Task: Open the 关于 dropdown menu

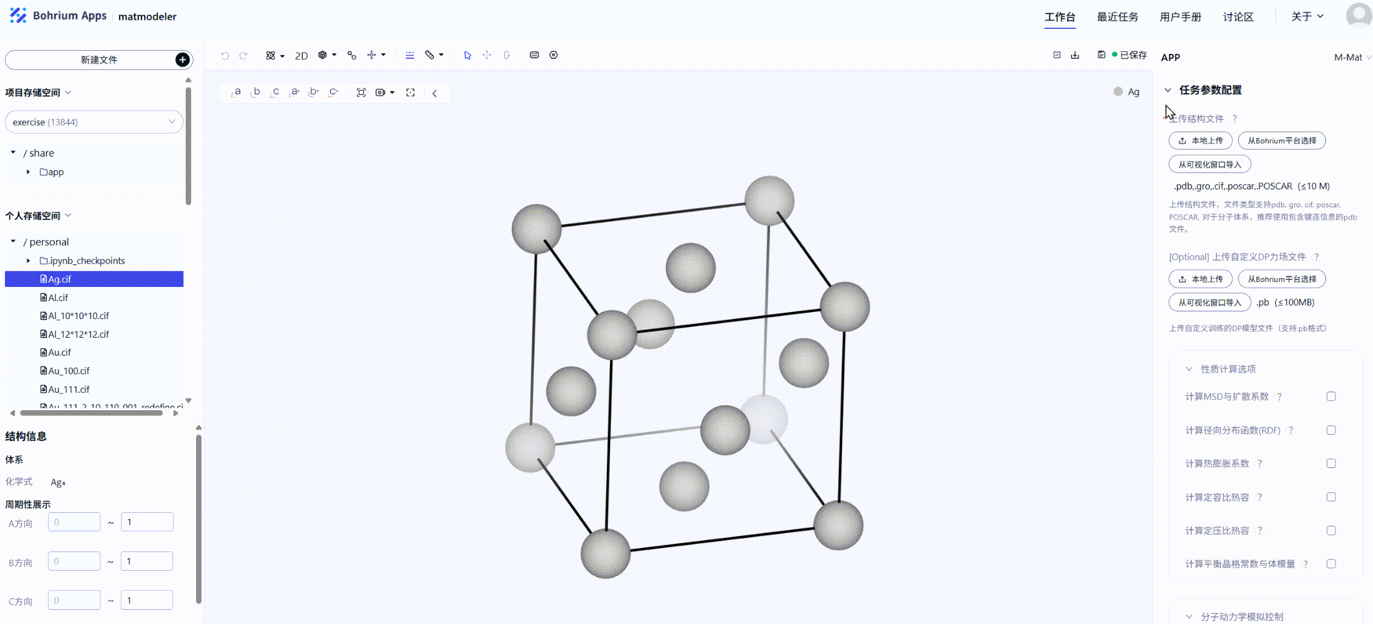Action: pyautogui.click(x=1307, y=17)
